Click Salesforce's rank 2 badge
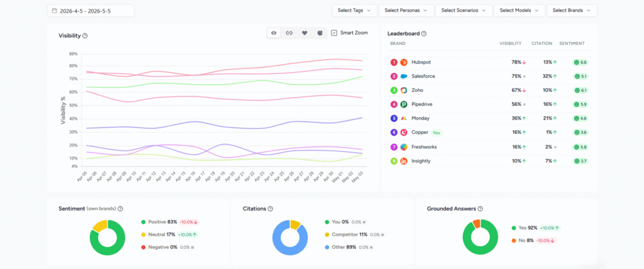Viewport: 644px width, 269px height. (x=394, y=77)
